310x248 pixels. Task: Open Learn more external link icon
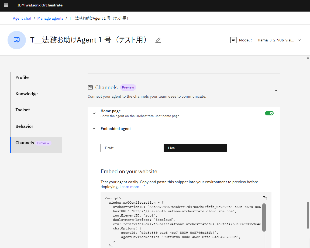tap(143, 187)
